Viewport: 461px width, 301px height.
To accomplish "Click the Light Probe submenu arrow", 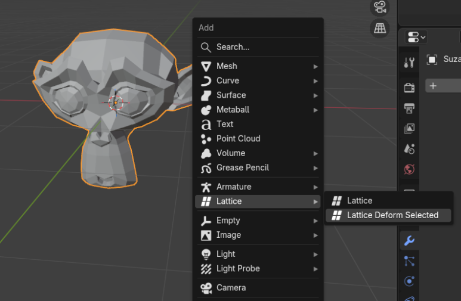I will [315, 269].
